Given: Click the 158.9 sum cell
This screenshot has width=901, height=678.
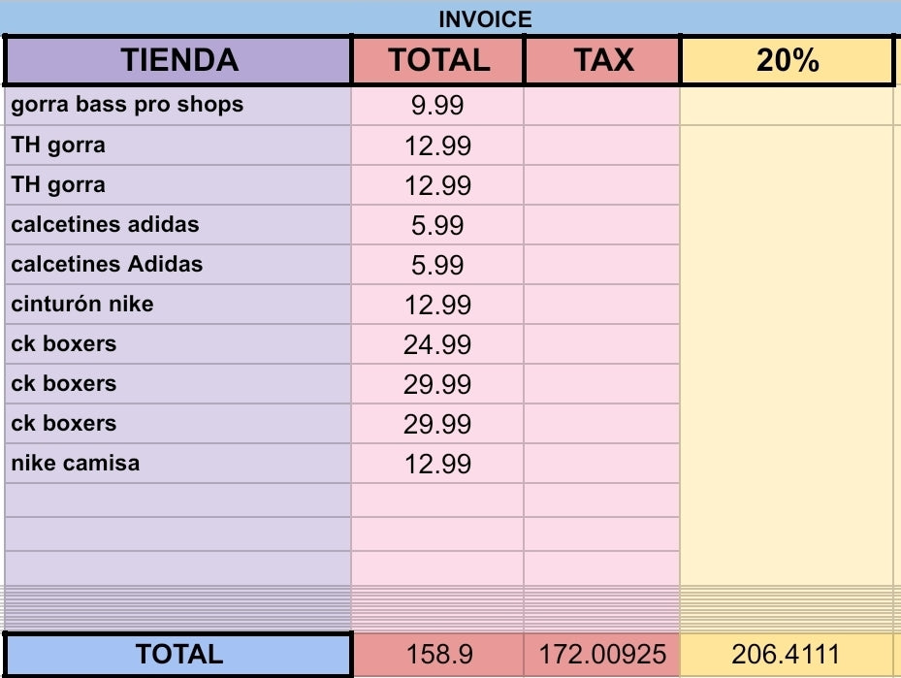Looking at the screenshot, I should pyautogui.click(x=438, y=655).
